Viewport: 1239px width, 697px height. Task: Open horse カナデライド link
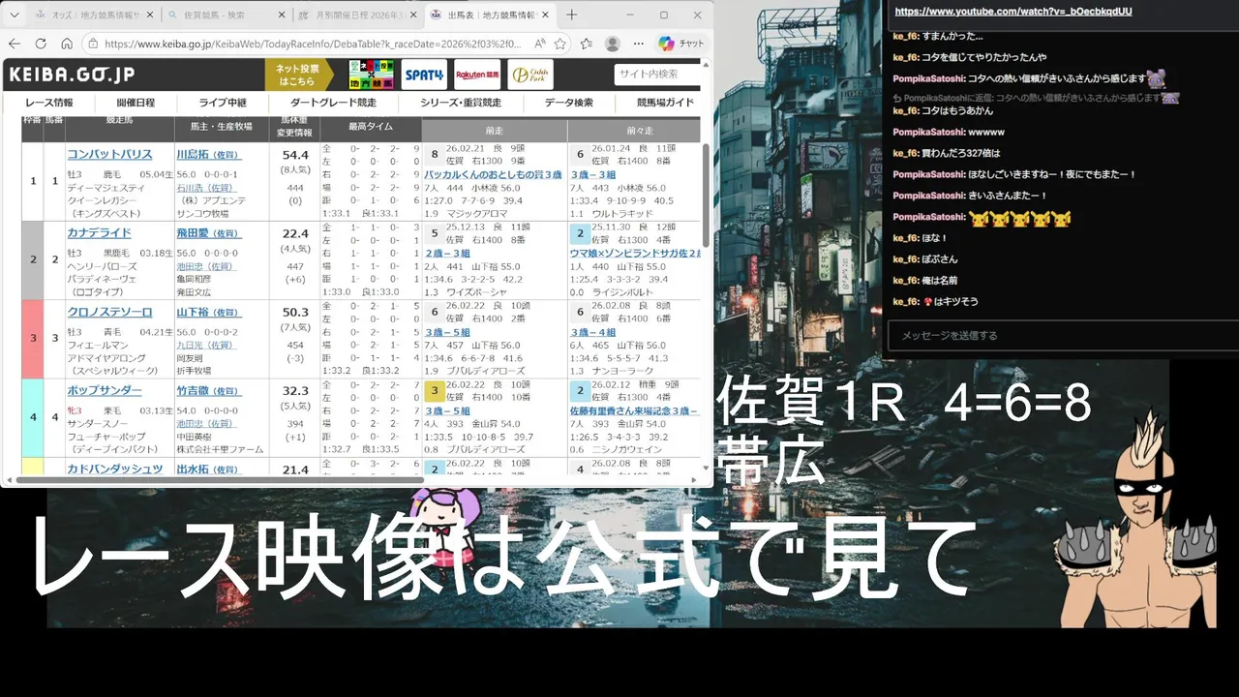99,233
